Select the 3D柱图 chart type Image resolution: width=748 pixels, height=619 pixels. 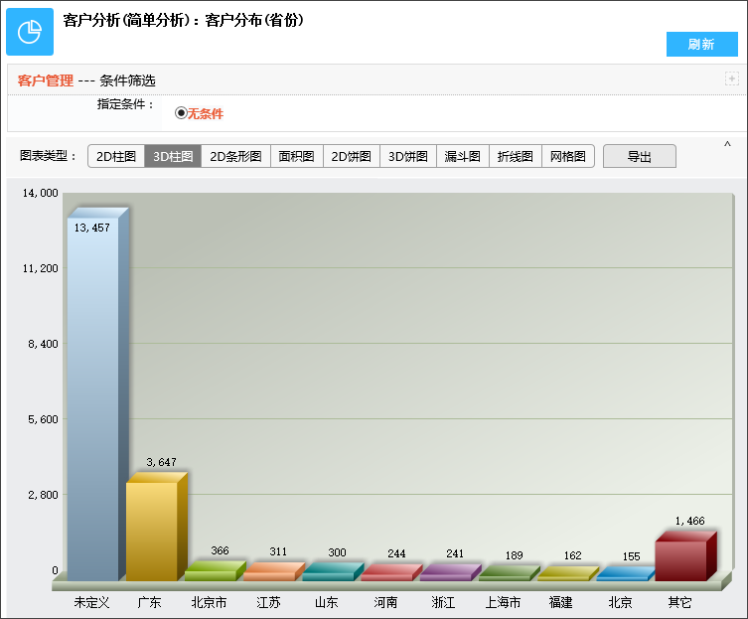(173, 156)
